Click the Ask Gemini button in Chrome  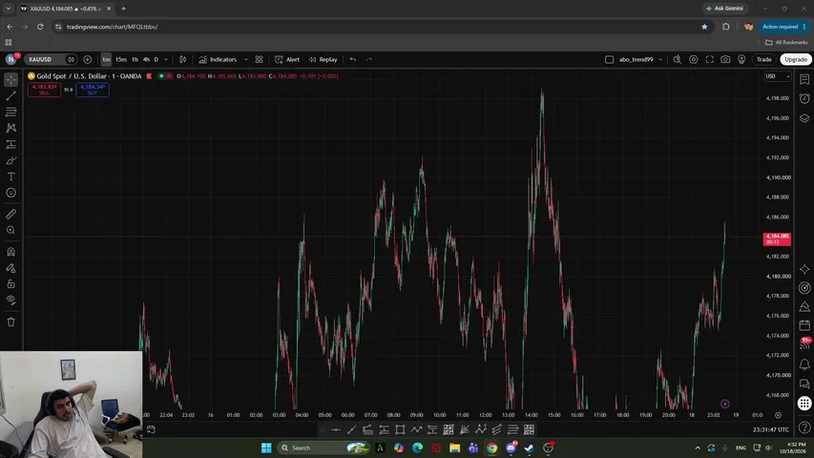coord(724,9)
